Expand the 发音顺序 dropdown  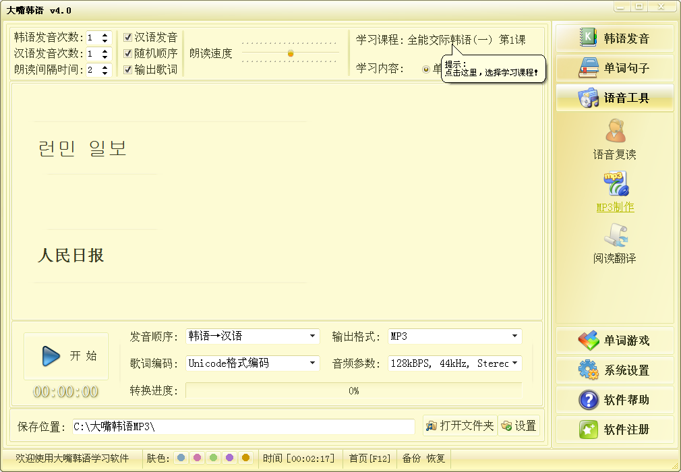312,336
